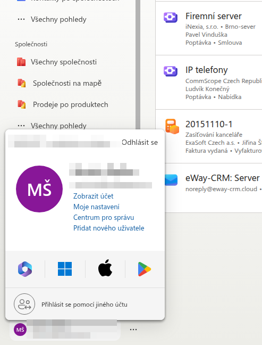Viewport: 262px width, 345px height.
Task: Open Společnosti na mapě view
Action: (x=67, y=83)
